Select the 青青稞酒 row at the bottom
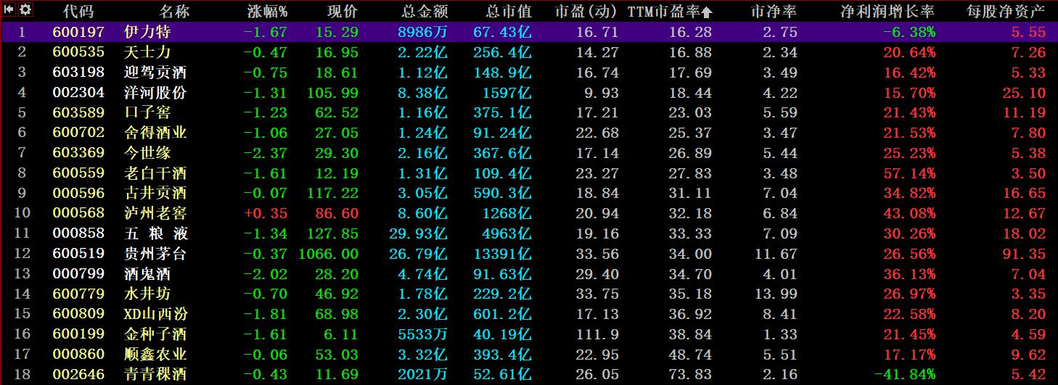Viewport: 1058px width, 385px height. [155, 375]
